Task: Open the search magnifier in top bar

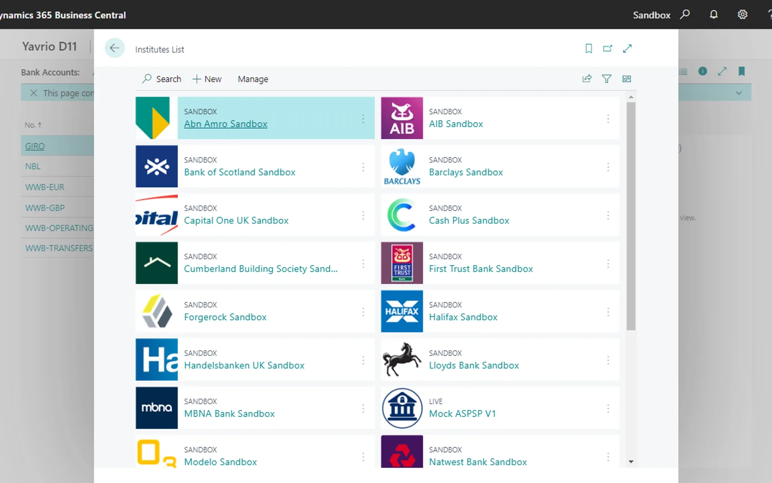Action: (685, 14)
